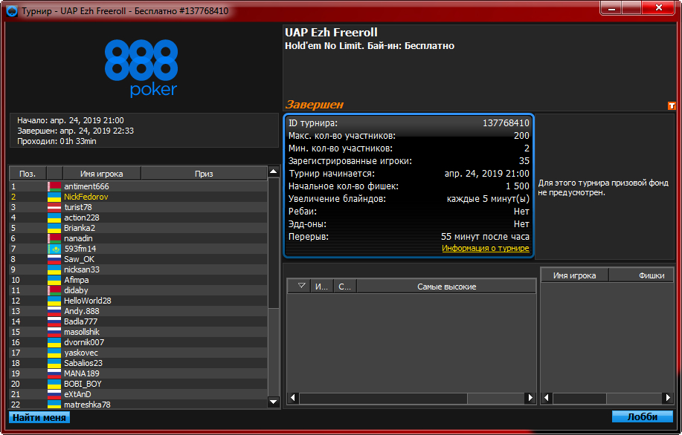Select player antiment666 in the list

point(138,186)
